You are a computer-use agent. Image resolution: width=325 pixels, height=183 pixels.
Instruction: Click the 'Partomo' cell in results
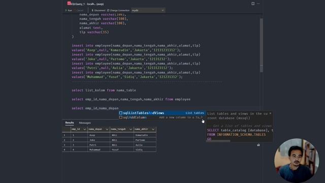pyautogui.click(x=145, y=140)
